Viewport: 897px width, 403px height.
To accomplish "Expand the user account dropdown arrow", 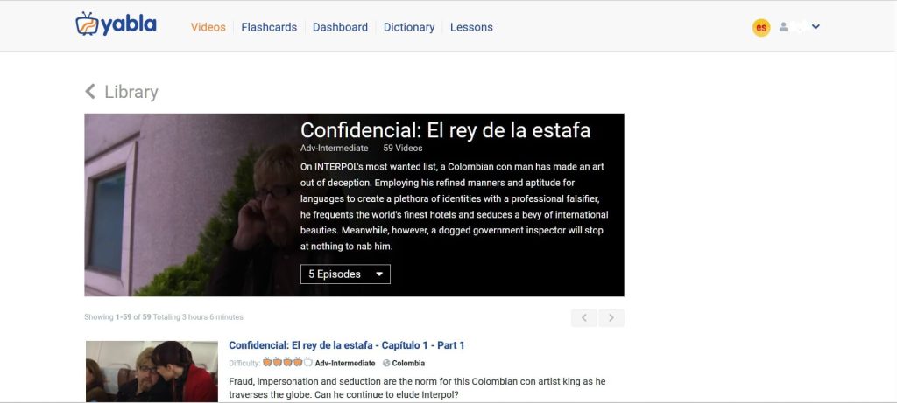I will [x=816, y=27].
